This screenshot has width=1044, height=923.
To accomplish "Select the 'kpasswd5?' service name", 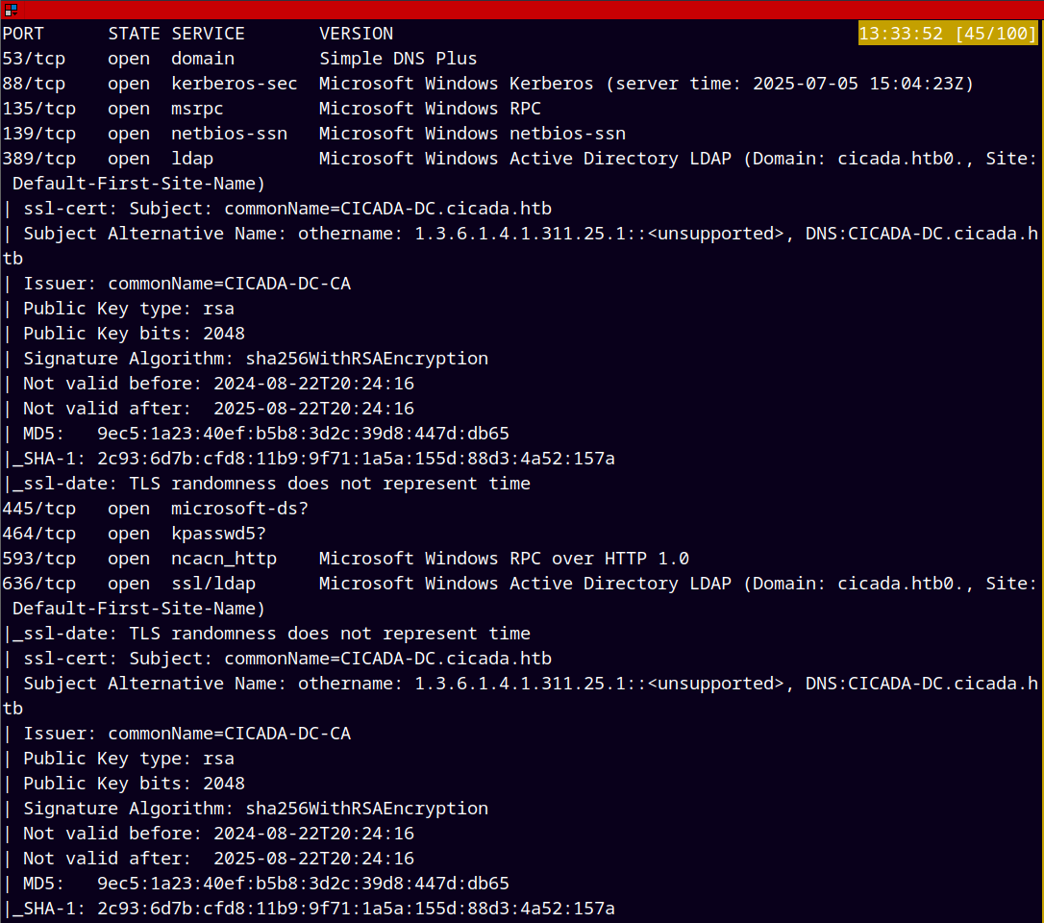I will pos(218,534).
